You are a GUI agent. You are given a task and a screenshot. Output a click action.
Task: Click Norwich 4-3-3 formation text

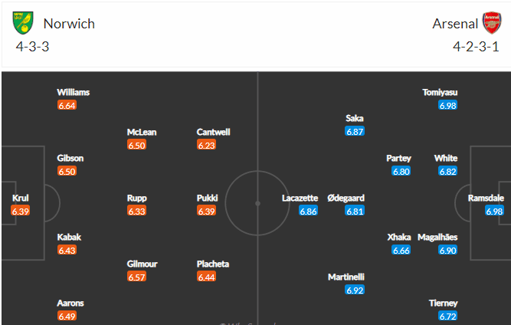click(x=33, y=47)
